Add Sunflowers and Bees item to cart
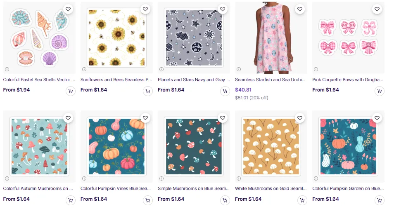 (148, 91)
